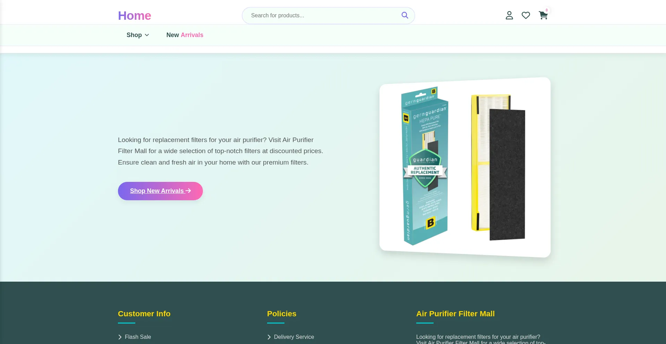Click the germguardian filter product image
Viewport: 666px width, 344px height.
tap(465, 167)
